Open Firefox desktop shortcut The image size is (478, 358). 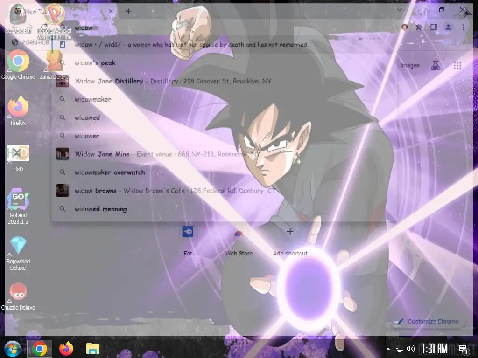18,110
